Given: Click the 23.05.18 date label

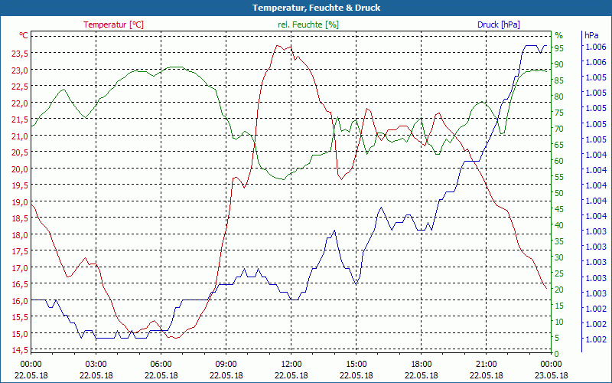Looking at the screenshot, I should [x=551, y=375].
